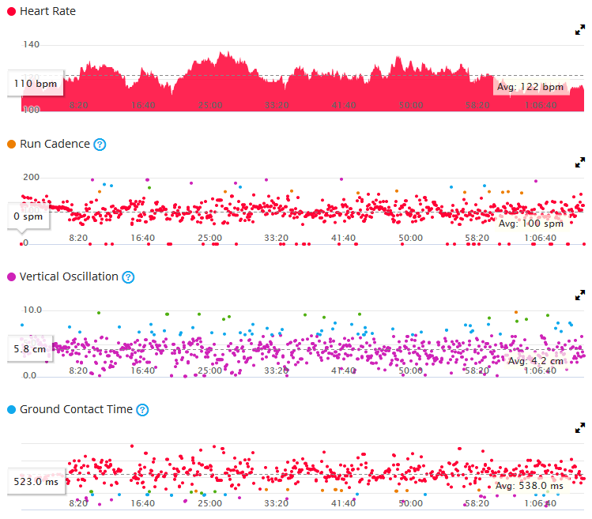Click the 110 bpm tooltip value
The image size is (592, 519).
35,84
